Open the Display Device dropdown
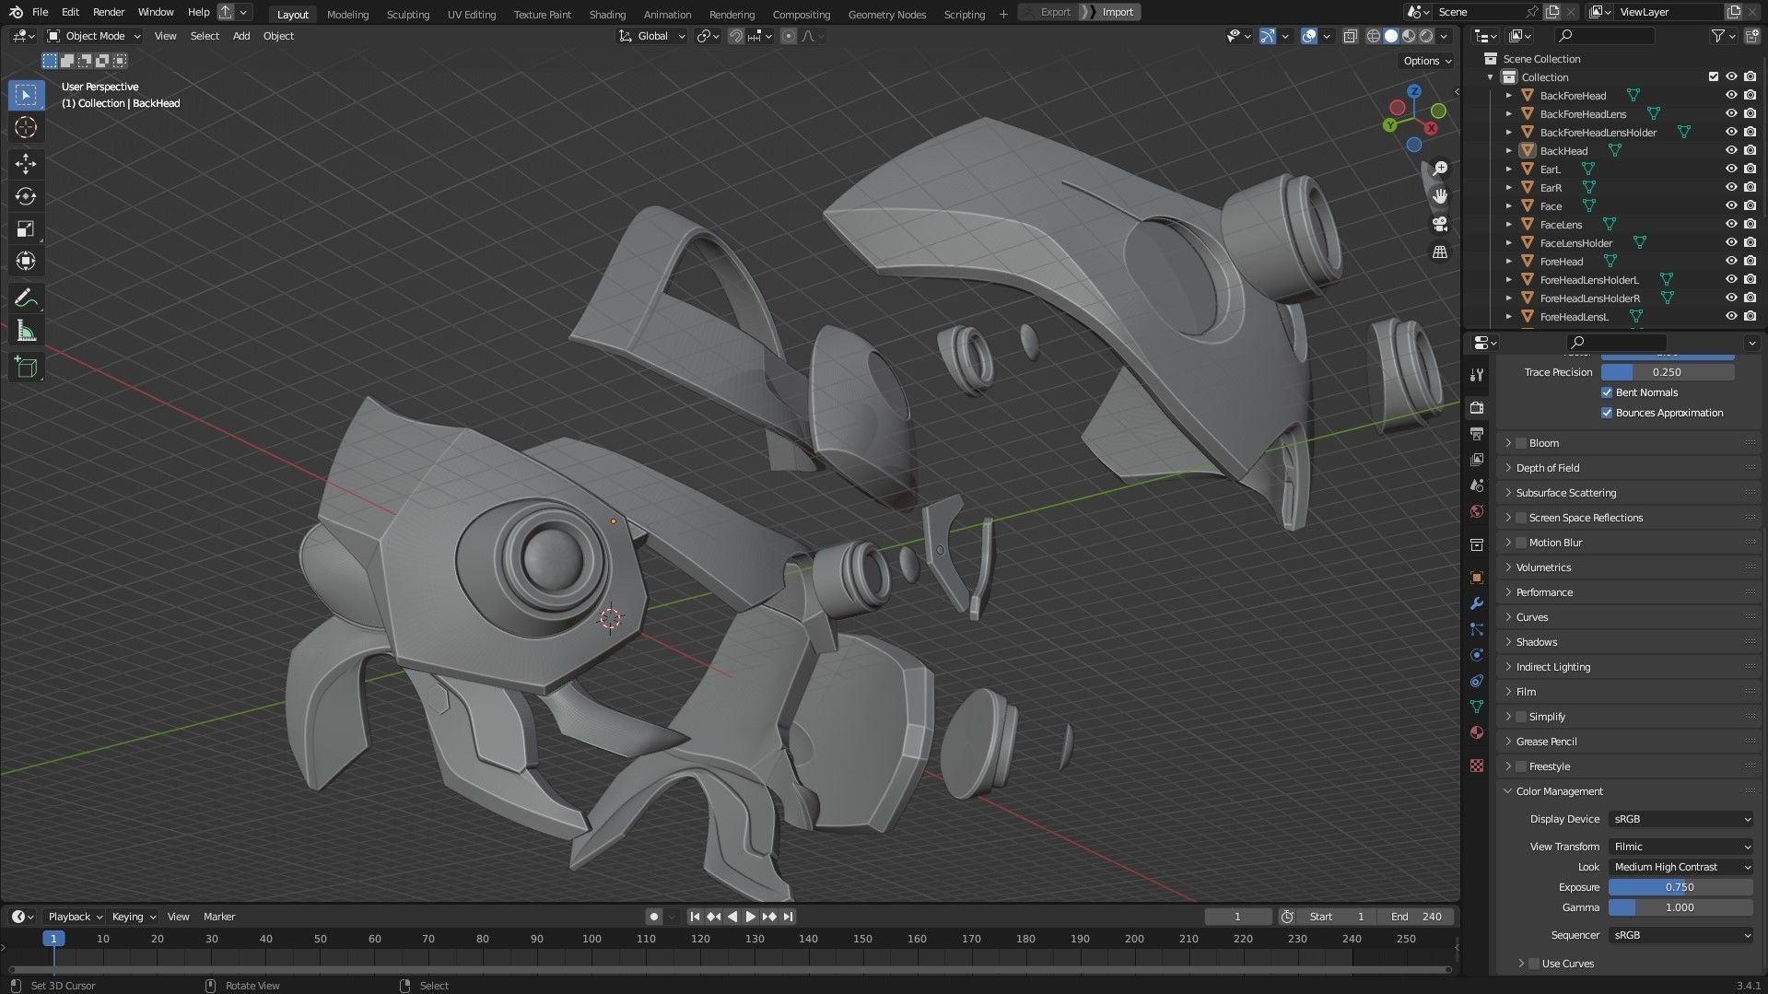 [x=1680, y=819]
